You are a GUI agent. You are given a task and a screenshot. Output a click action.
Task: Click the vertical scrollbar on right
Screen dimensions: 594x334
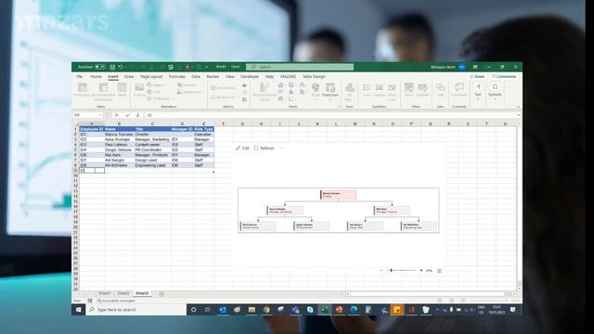coord(519,206)
